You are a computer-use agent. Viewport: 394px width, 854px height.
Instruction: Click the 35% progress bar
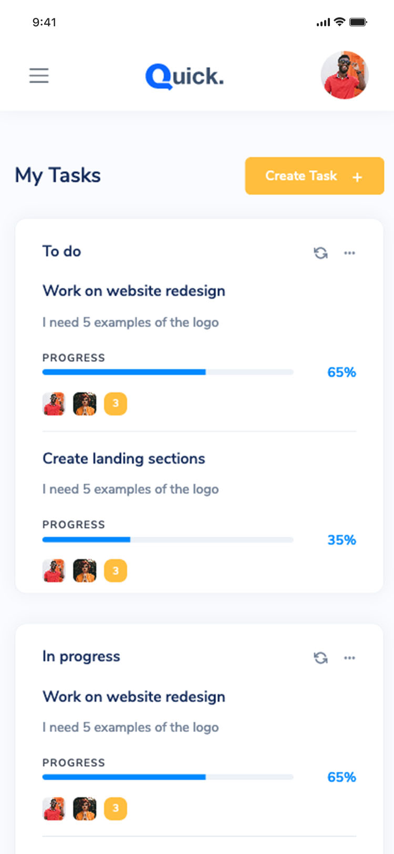[168, 540]
